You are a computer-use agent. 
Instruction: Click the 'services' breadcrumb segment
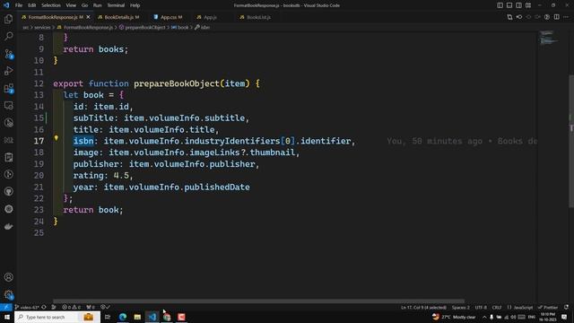[42, 27]
